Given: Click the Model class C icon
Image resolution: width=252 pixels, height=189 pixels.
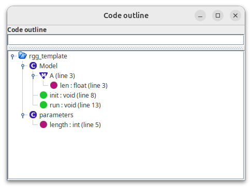Looking at the screenshot, I should pos(33,66).
